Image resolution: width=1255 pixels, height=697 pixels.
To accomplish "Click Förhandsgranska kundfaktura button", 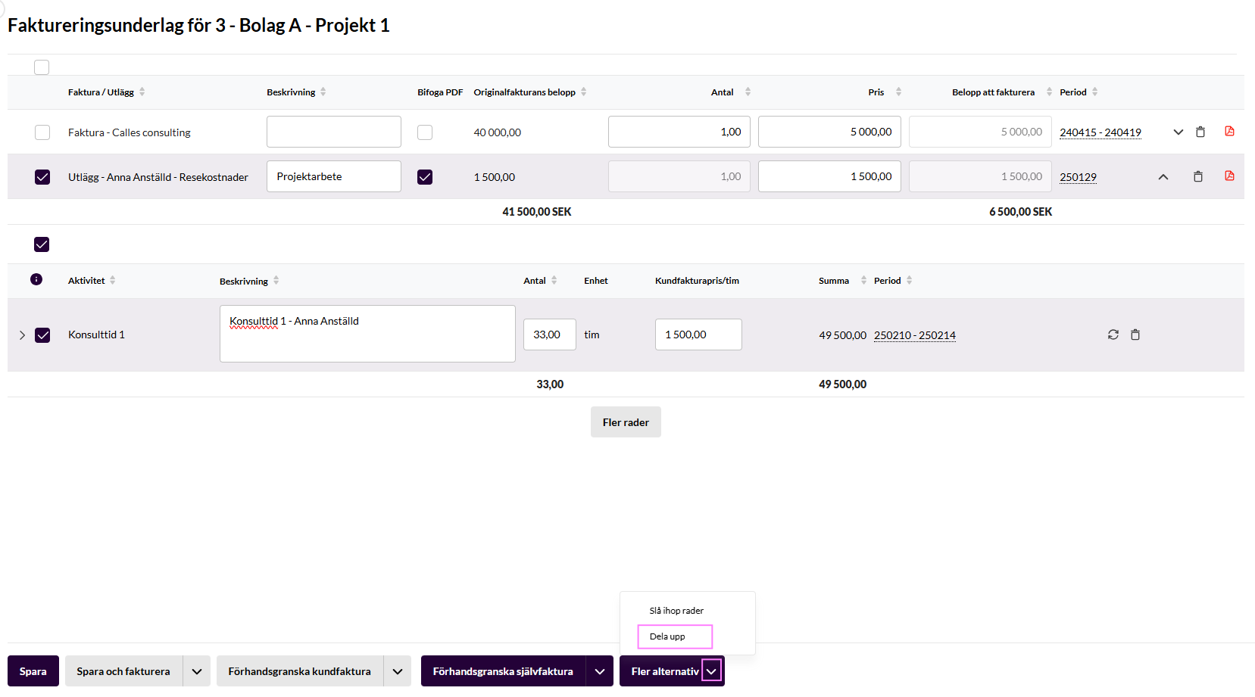I will [x=300, y=671].
